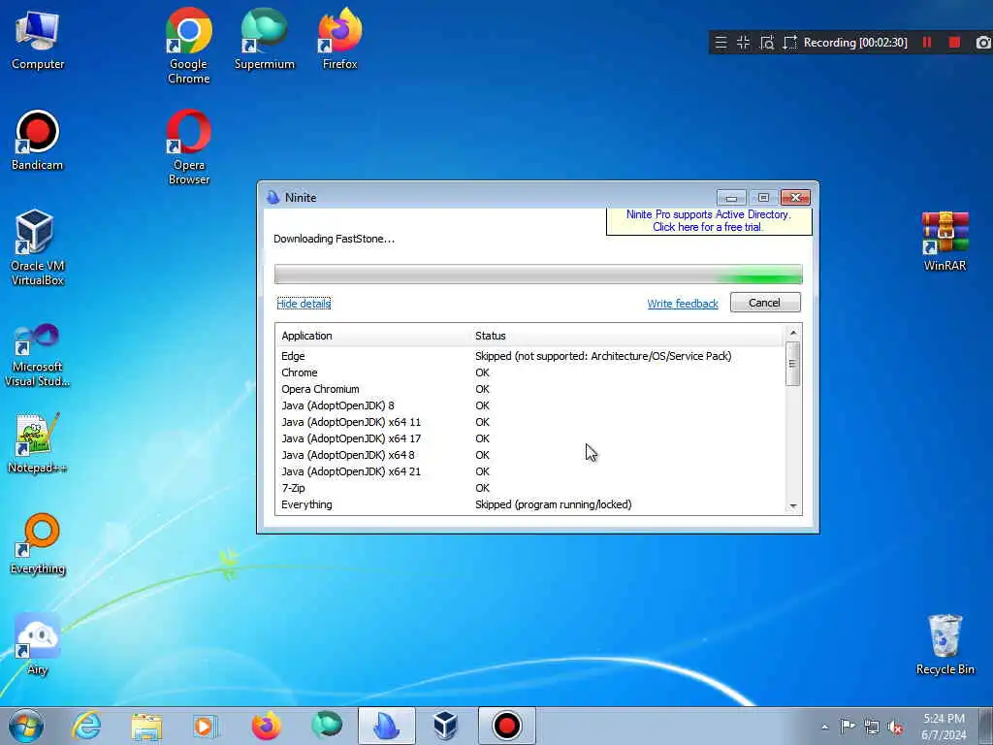Open the Action Center flag icon
993x745 pixels.
tap(847, 726)
